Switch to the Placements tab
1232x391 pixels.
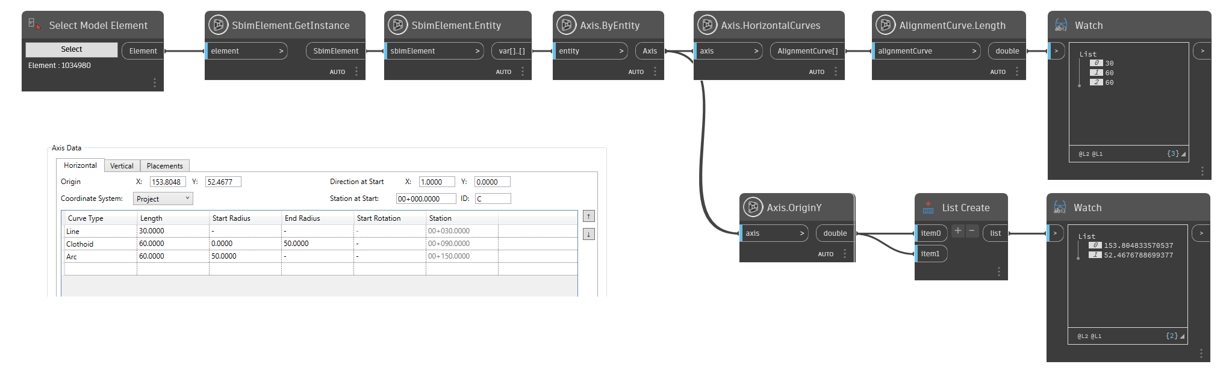pos(164,166)
